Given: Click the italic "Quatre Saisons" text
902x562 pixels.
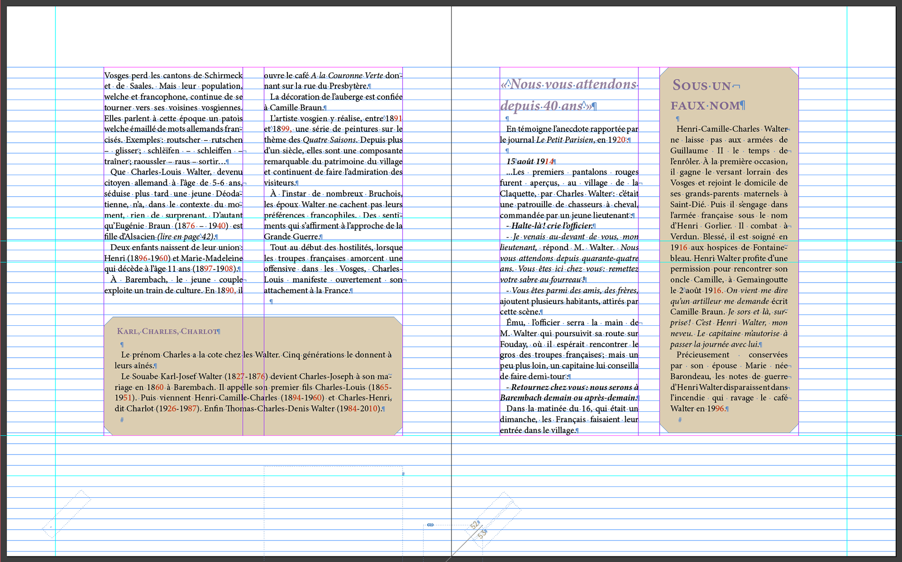Looking at the screenshot, I should (329, 140).
